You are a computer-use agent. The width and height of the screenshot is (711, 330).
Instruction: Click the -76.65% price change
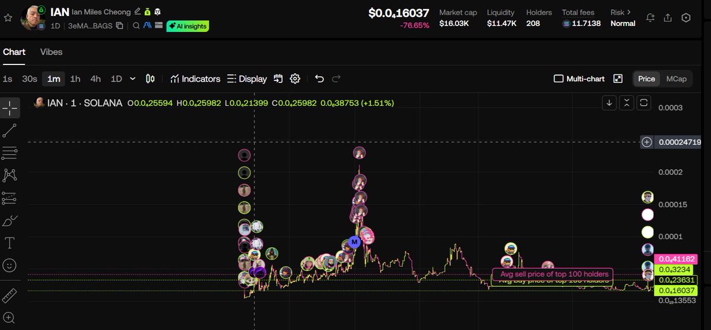[415, 25]
